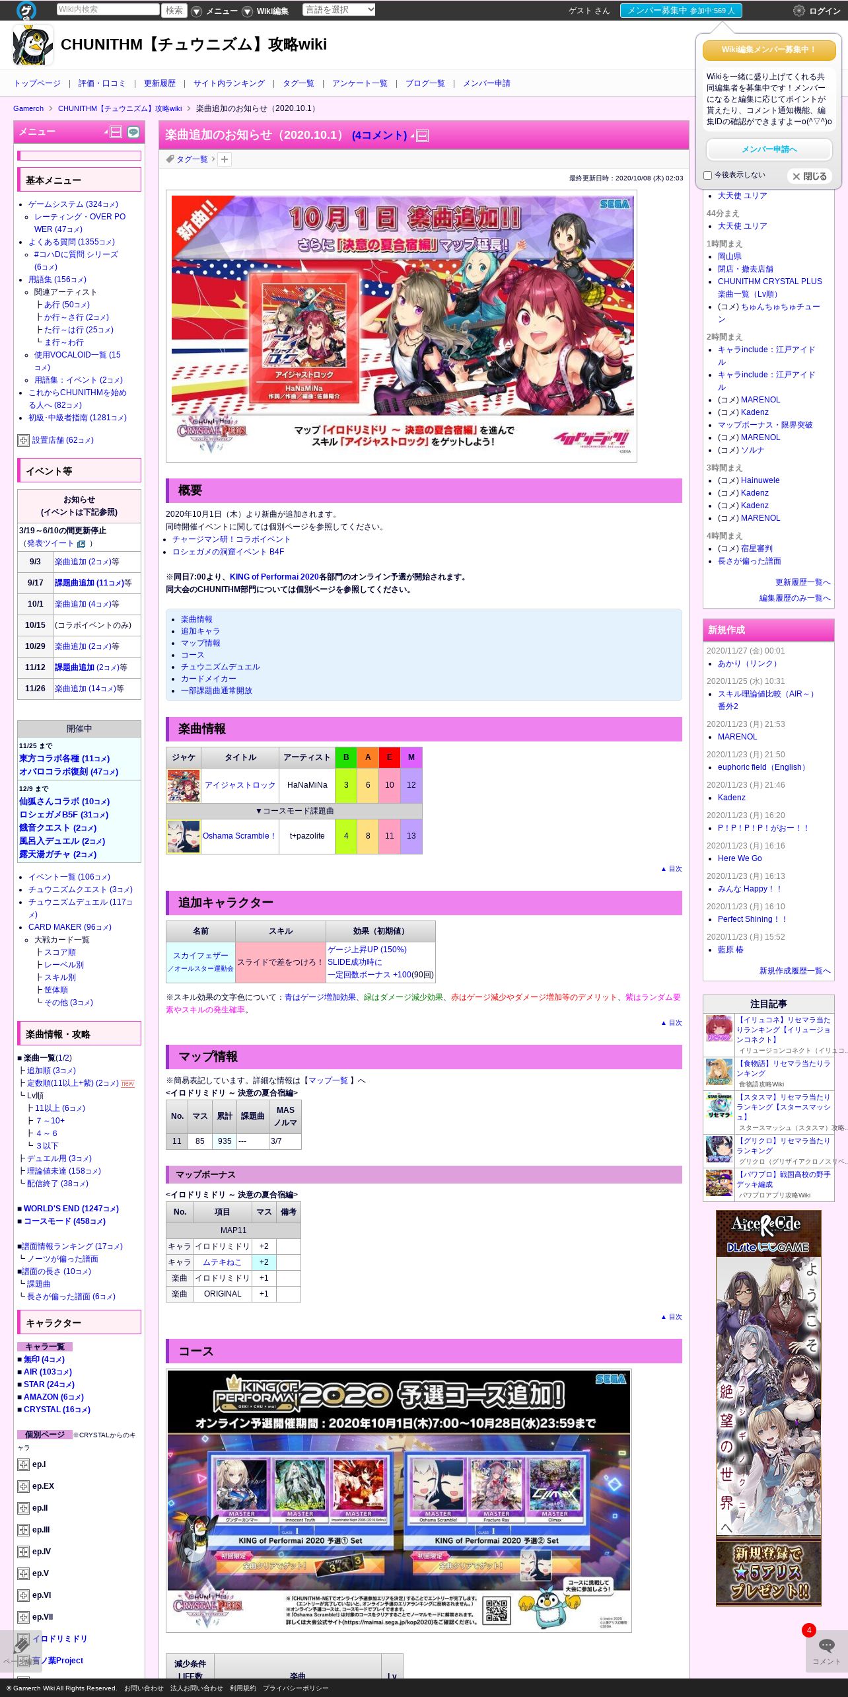Viewport: 848px width, 1697px height.
Task: Collapse the メニュー sidebar panel with minus icon
Action: 116,132
